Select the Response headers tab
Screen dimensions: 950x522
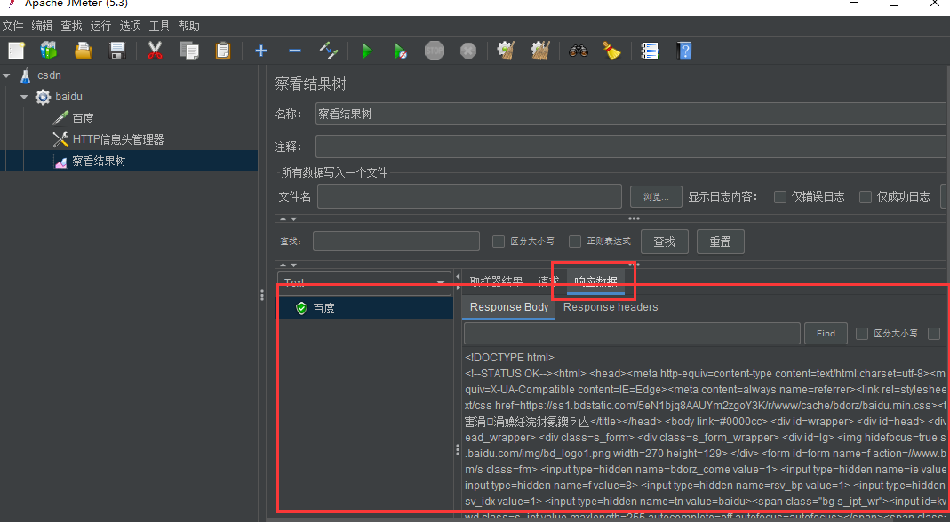coord(611,307)
